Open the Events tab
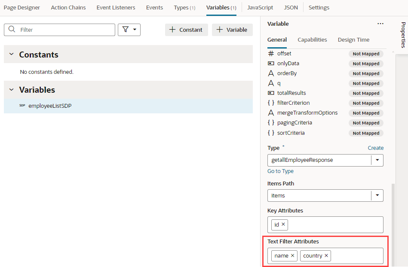This screenshot has height=267, width=408. click(154, 8)
